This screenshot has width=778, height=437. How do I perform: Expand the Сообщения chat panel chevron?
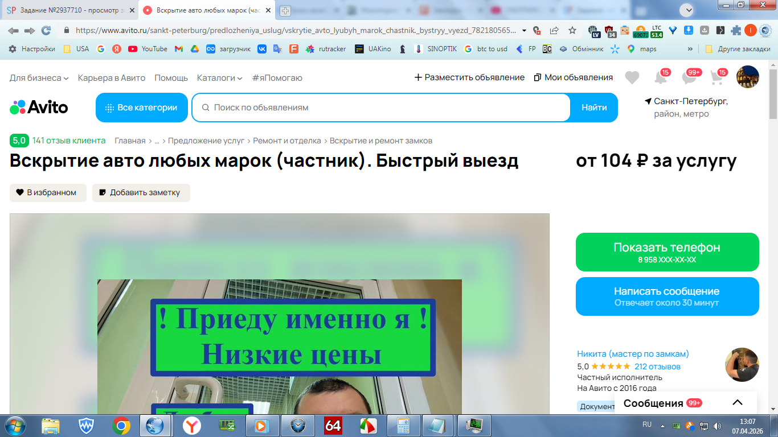click(738, 403)
